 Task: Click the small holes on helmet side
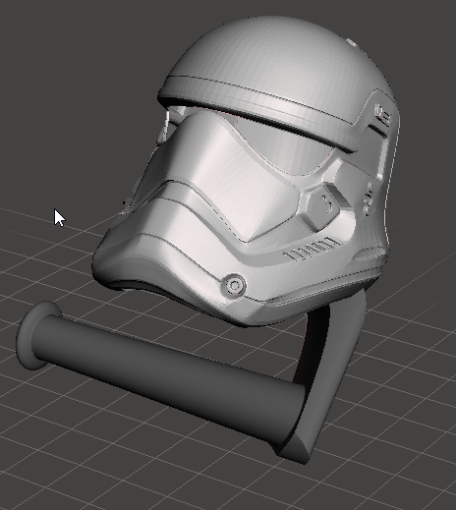coord(369,199)
